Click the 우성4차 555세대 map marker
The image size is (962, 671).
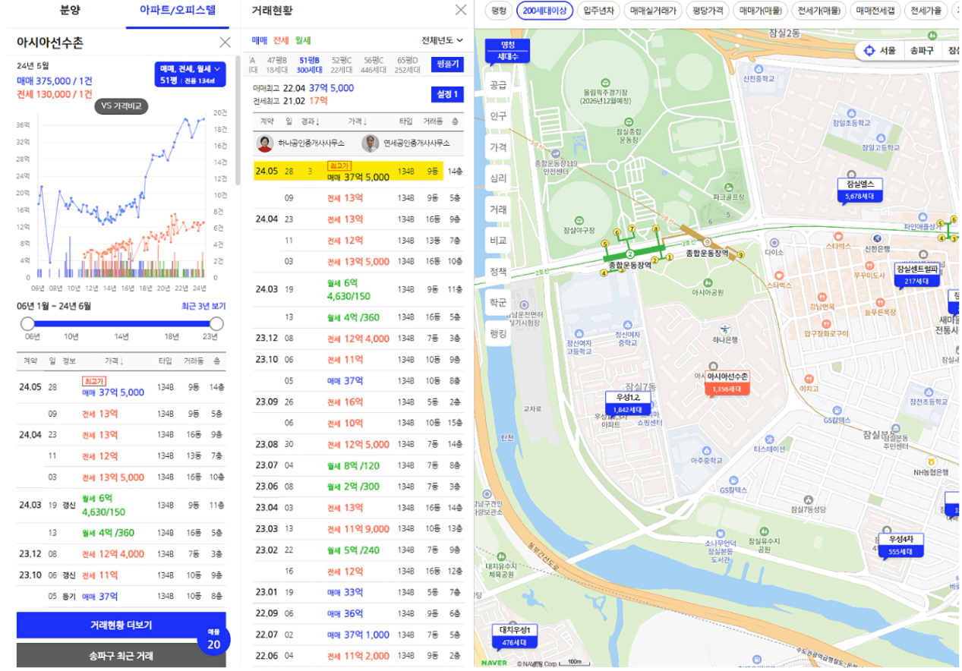pos(902,545)
